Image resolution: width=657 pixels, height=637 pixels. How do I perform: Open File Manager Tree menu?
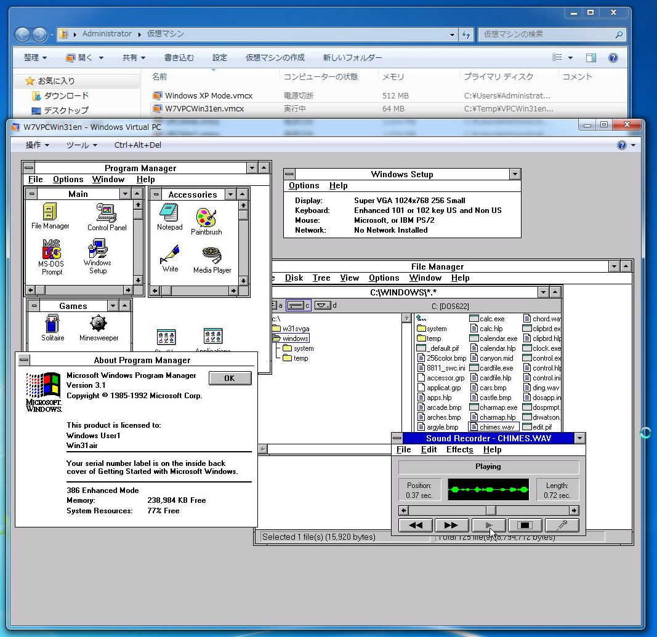pos(321,278)
